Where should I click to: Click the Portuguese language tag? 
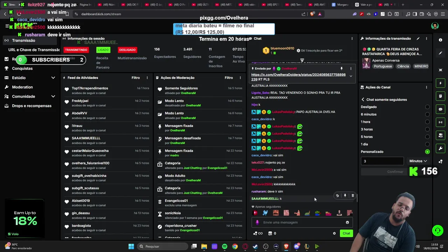(383, 66)
